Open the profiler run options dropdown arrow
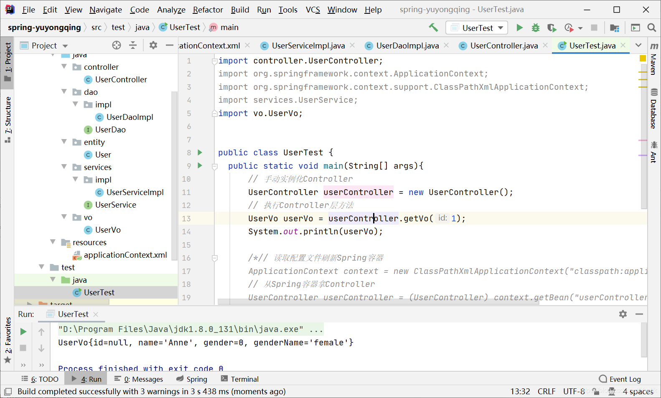The width and height of the screenshot is (661, 398). click(x=580, y=28)
